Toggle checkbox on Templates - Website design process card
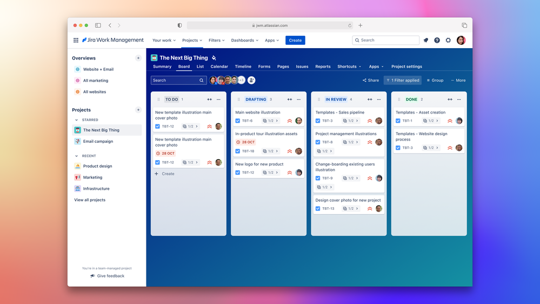Image resolution: width=540 pixels, height=304 pixels. [398, 148]
